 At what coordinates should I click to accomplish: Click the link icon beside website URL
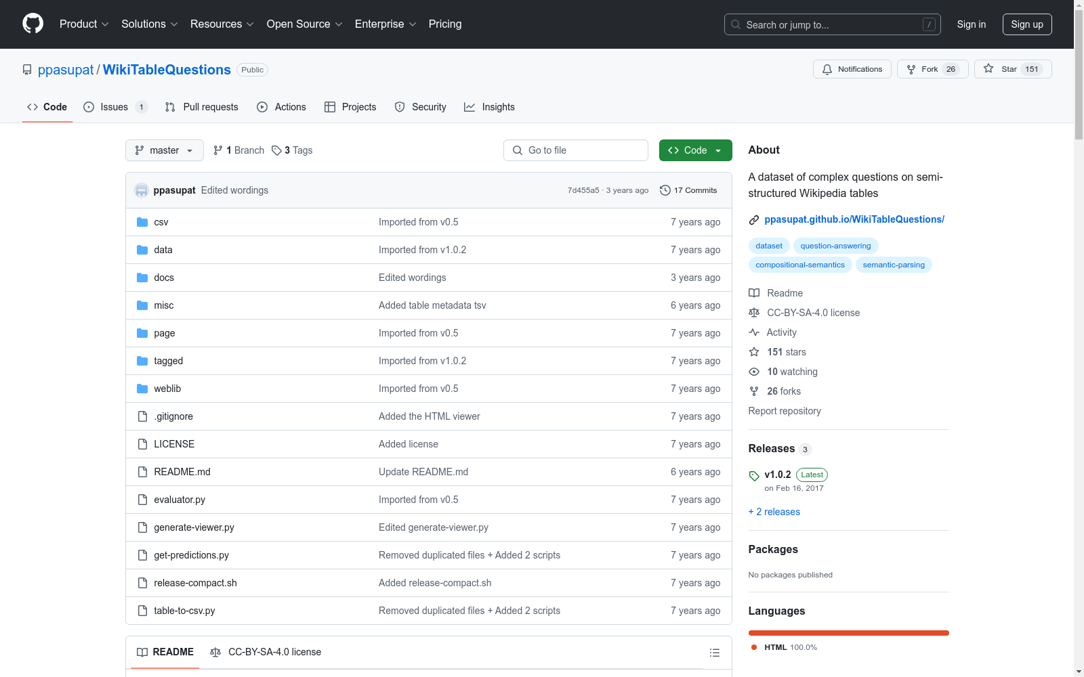pos(754,220)
